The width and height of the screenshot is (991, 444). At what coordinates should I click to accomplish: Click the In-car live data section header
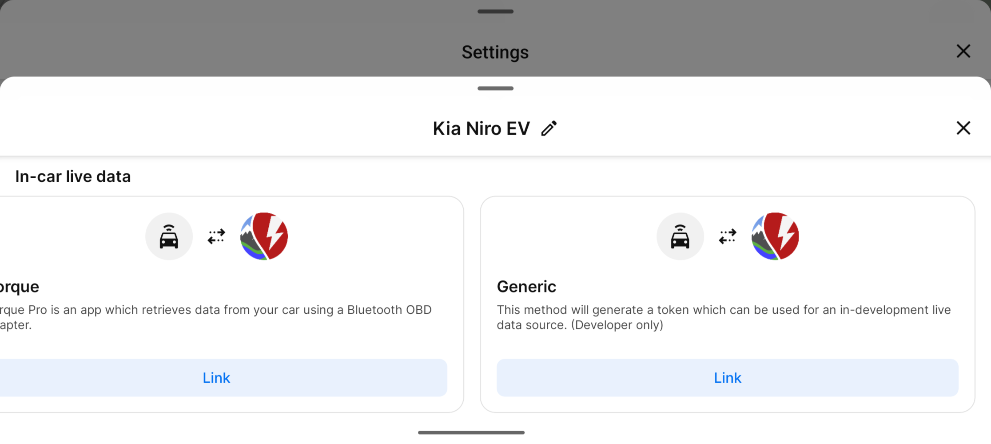73,176
